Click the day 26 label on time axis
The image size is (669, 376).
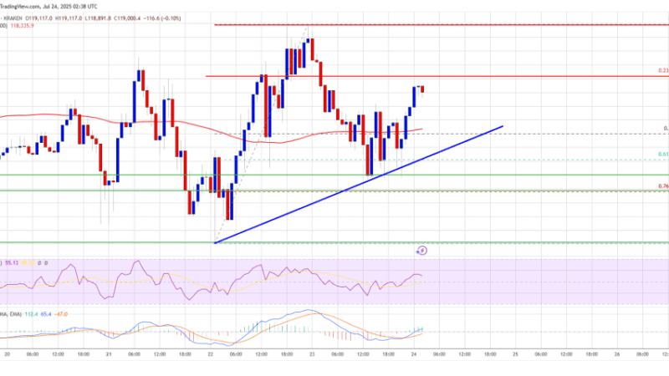[617, 354]
